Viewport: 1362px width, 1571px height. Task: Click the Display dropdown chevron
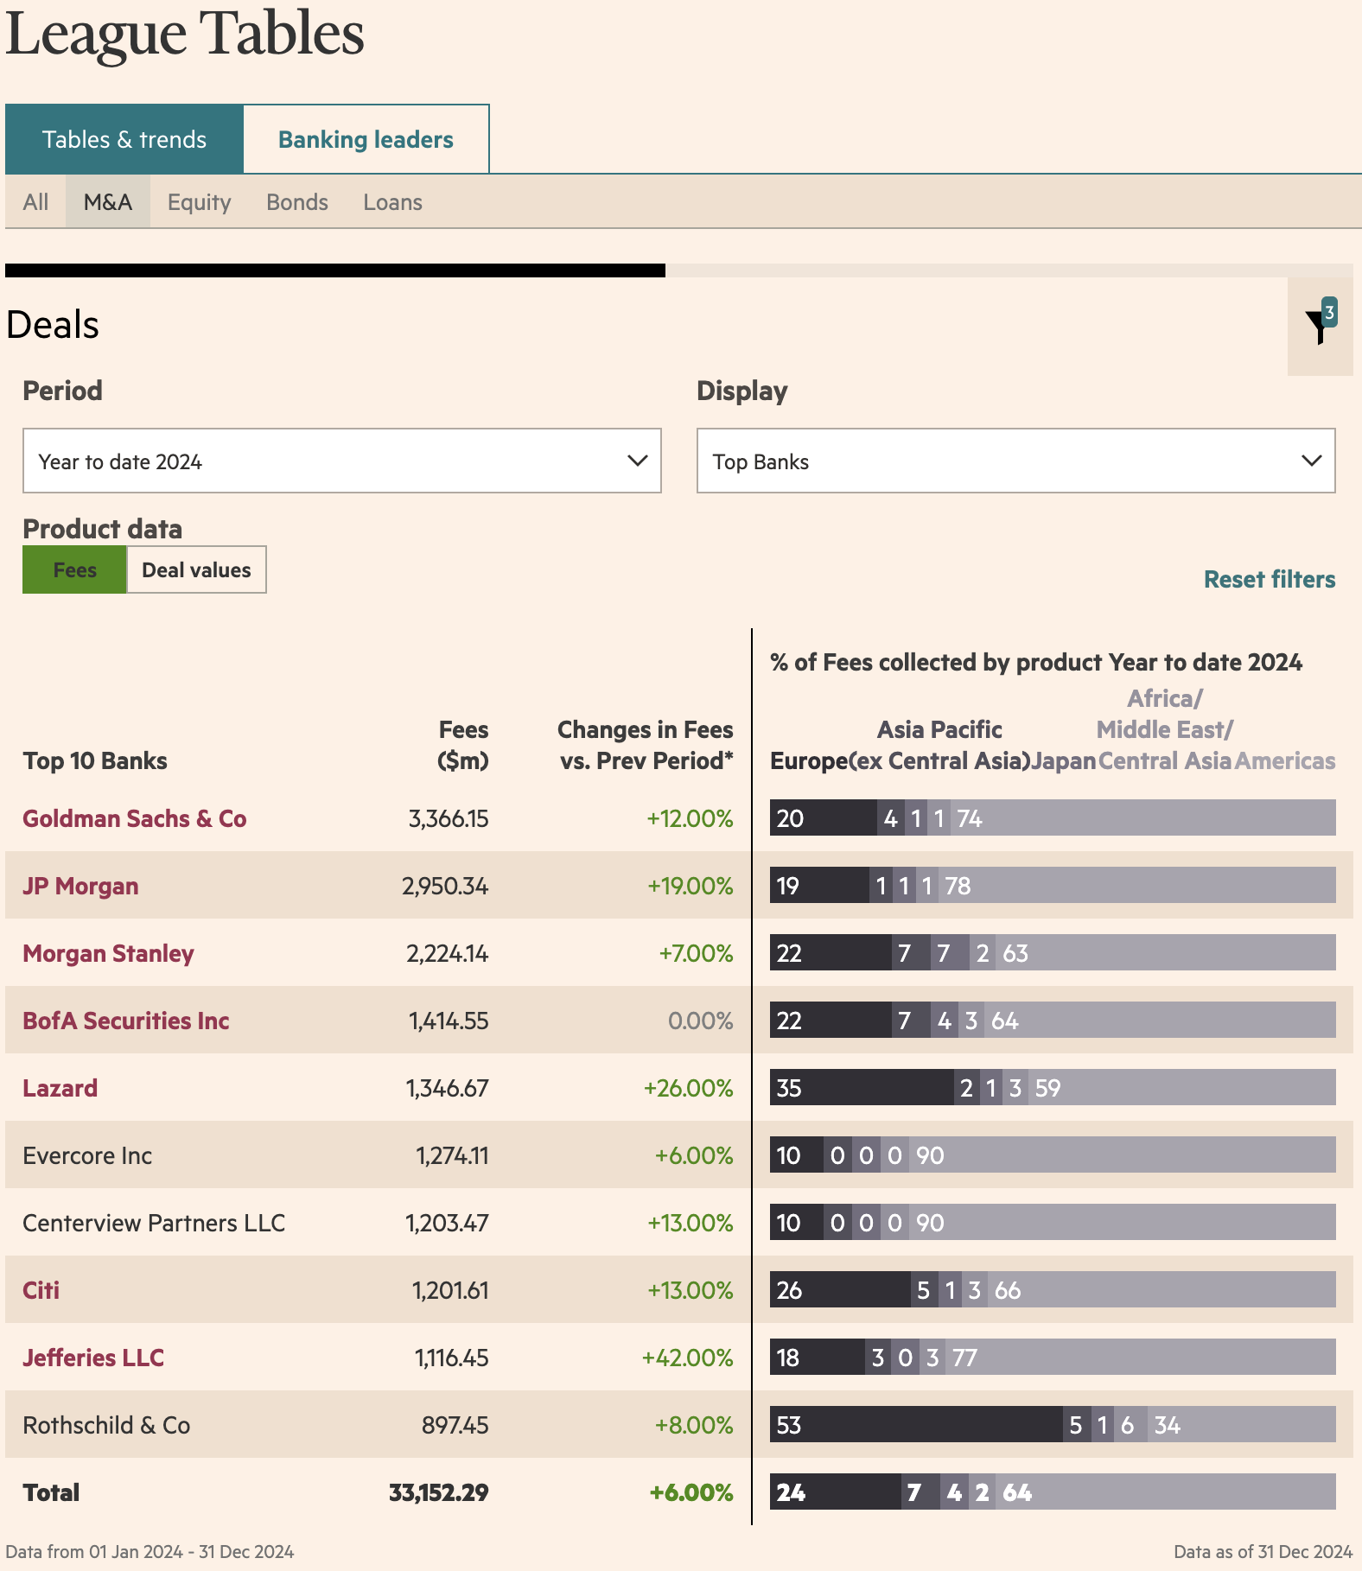tap(1312, 461)
